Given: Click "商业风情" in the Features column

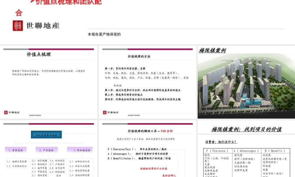Looking at the screenshot, I should pyautogui.click(x=210, y=167).
